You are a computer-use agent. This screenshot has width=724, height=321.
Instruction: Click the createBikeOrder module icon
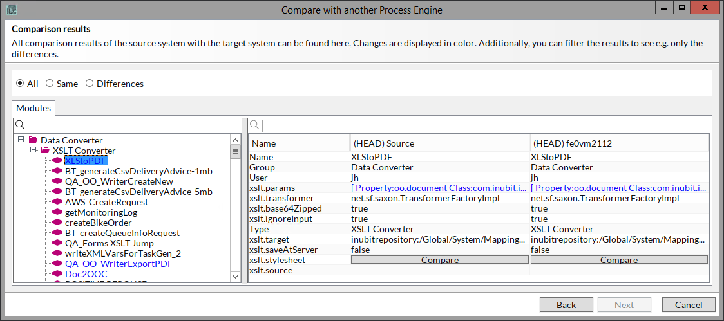(x=57, y=223)
